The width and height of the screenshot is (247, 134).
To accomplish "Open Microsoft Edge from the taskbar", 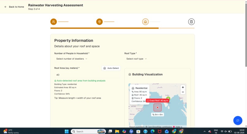I will pos(153,132).
